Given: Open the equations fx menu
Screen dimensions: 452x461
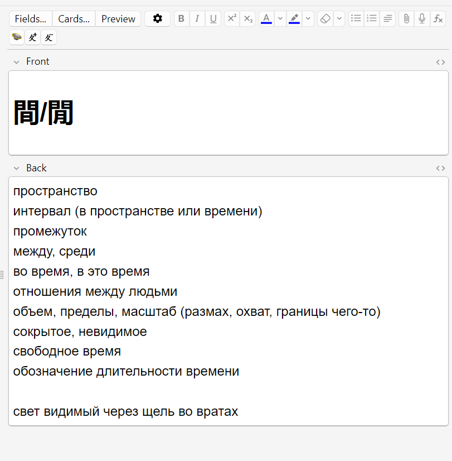Looking at the screenshot, I should click(x=438, y=19).
